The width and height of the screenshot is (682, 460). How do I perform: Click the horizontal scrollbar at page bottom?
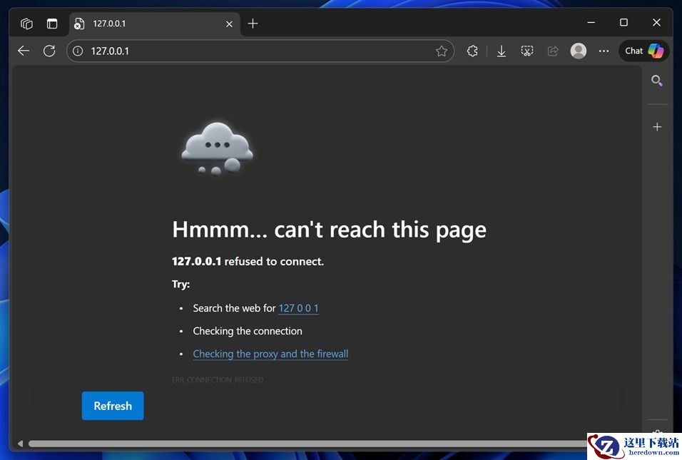point(300,444)
